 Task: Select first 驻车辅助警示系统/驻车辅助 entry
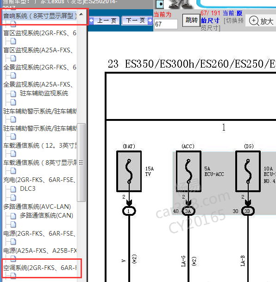(40, 111)
